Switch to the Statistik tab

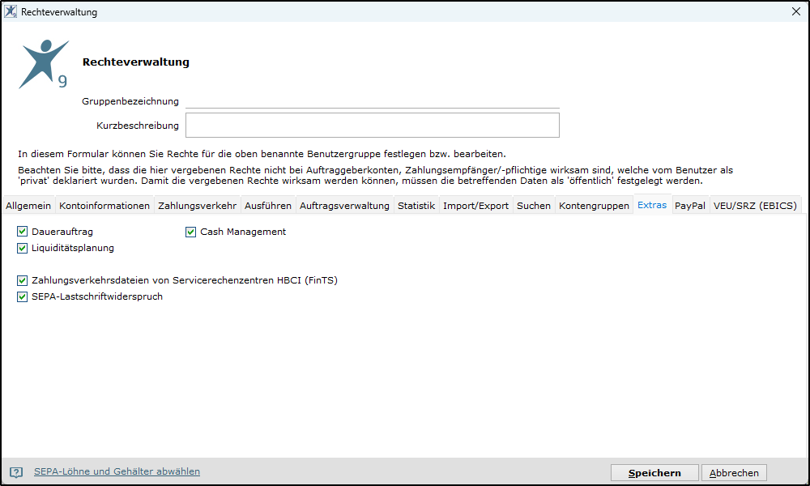point(416,206)
